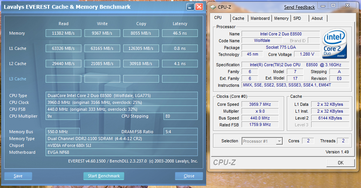This screenshot has height=188, width=361.
Task: Click the L1 Data field 2 x 32 KBytes
Action: (330, 104)
